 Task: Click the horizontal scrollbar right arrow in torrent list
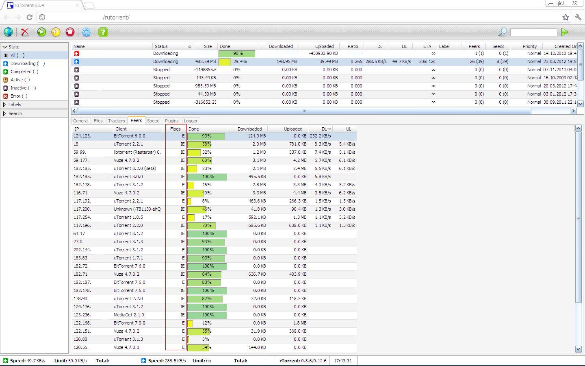click(x=573, y=111)
